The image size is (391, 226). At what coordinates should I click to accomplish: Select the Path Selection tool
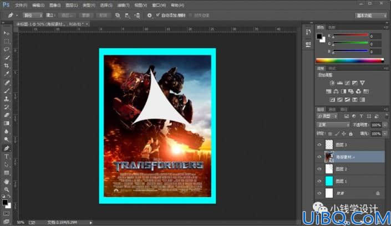coord(7,165)
